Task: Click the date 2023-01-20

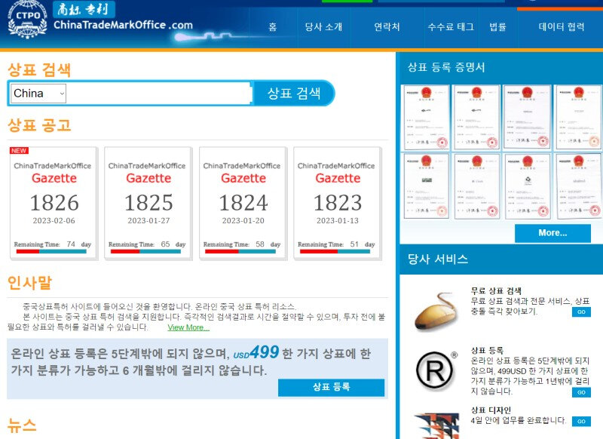Action: pyautogui.click(x=243, y=221)
